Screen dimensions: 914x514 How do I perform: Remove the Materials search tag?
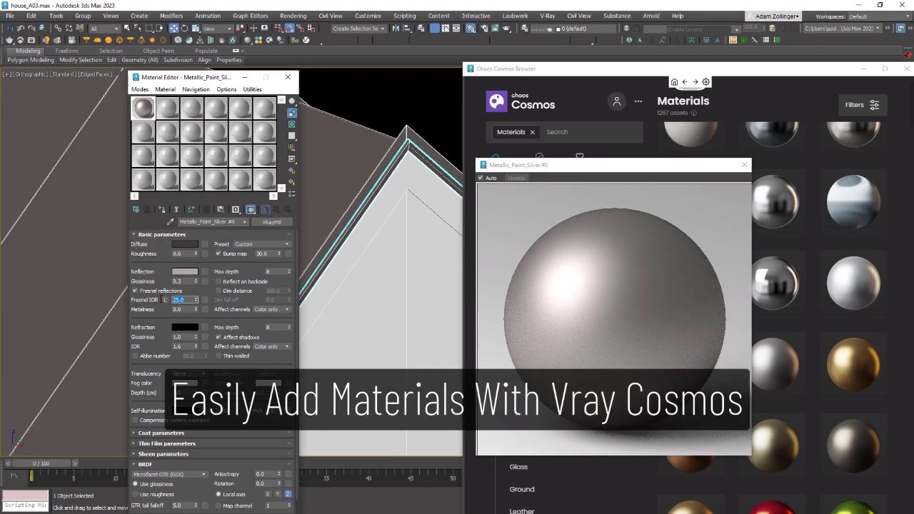coord(532,132)
